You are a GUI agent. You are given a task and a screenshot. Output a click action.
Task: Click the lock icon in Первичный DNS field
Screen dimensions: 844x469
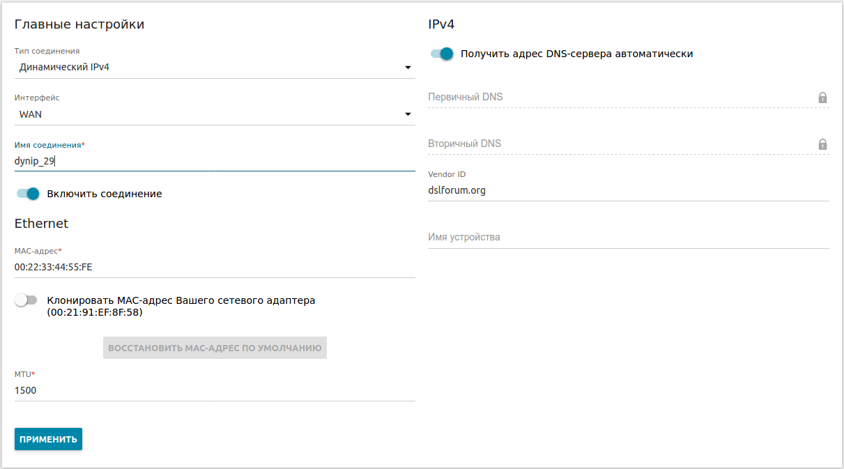coord(822,98)
